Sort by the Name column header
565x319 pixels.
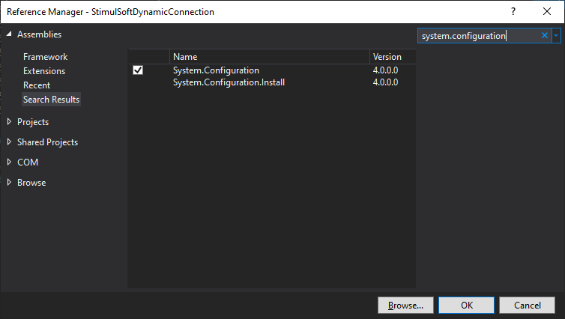tap(270, 57)
